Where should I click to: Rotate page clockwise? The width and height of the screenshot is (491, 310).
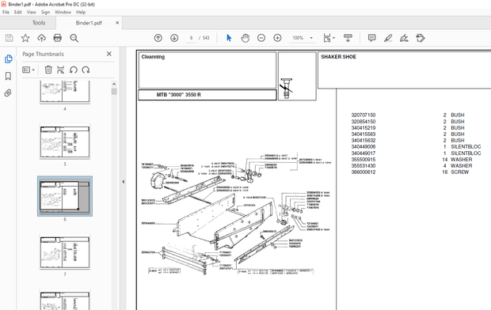point(86,70)
